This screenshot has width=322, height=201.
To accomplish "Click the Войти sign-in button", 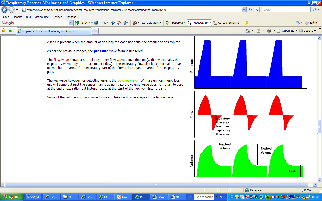I will [x=311, y=23].
